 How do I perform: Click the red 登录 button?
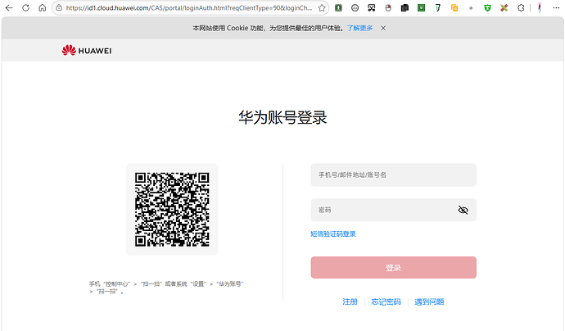[x=394, y=268]
